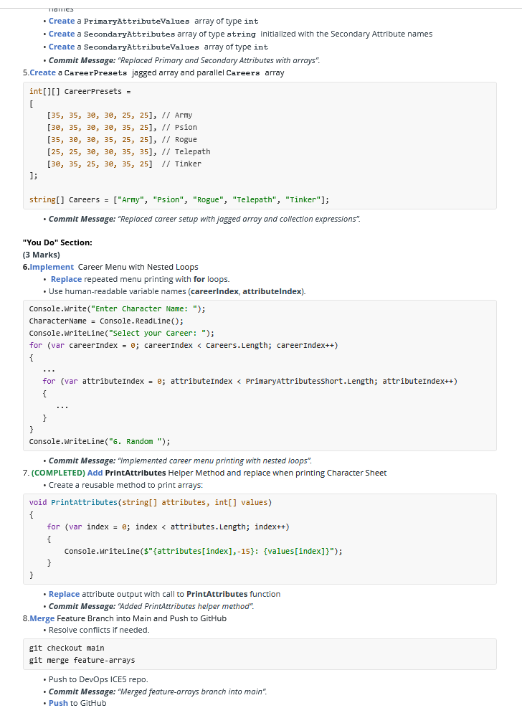Screen dimensions: 522x708
Task: Click the (3 Marks) text
Action: (x=42, y=255)
